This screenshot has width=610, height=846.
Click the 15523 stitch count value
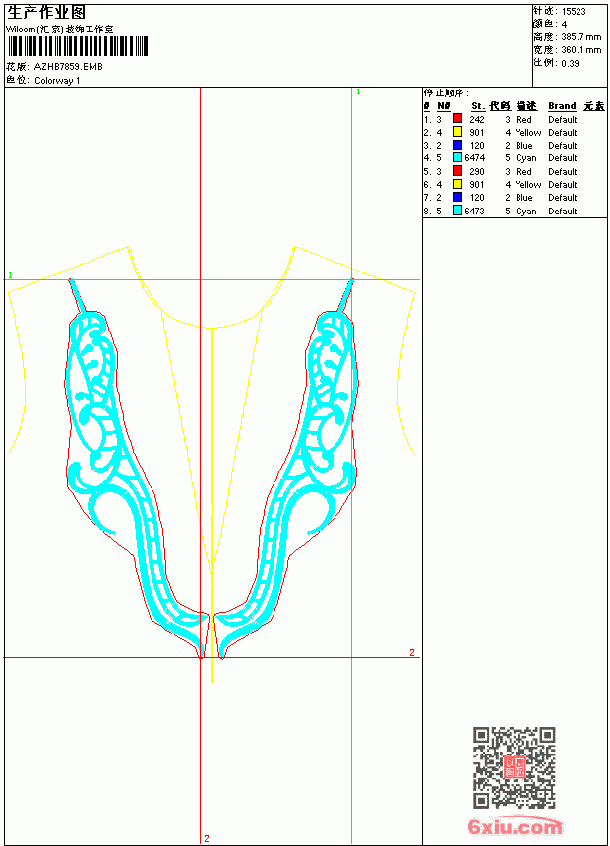point(574,12)
